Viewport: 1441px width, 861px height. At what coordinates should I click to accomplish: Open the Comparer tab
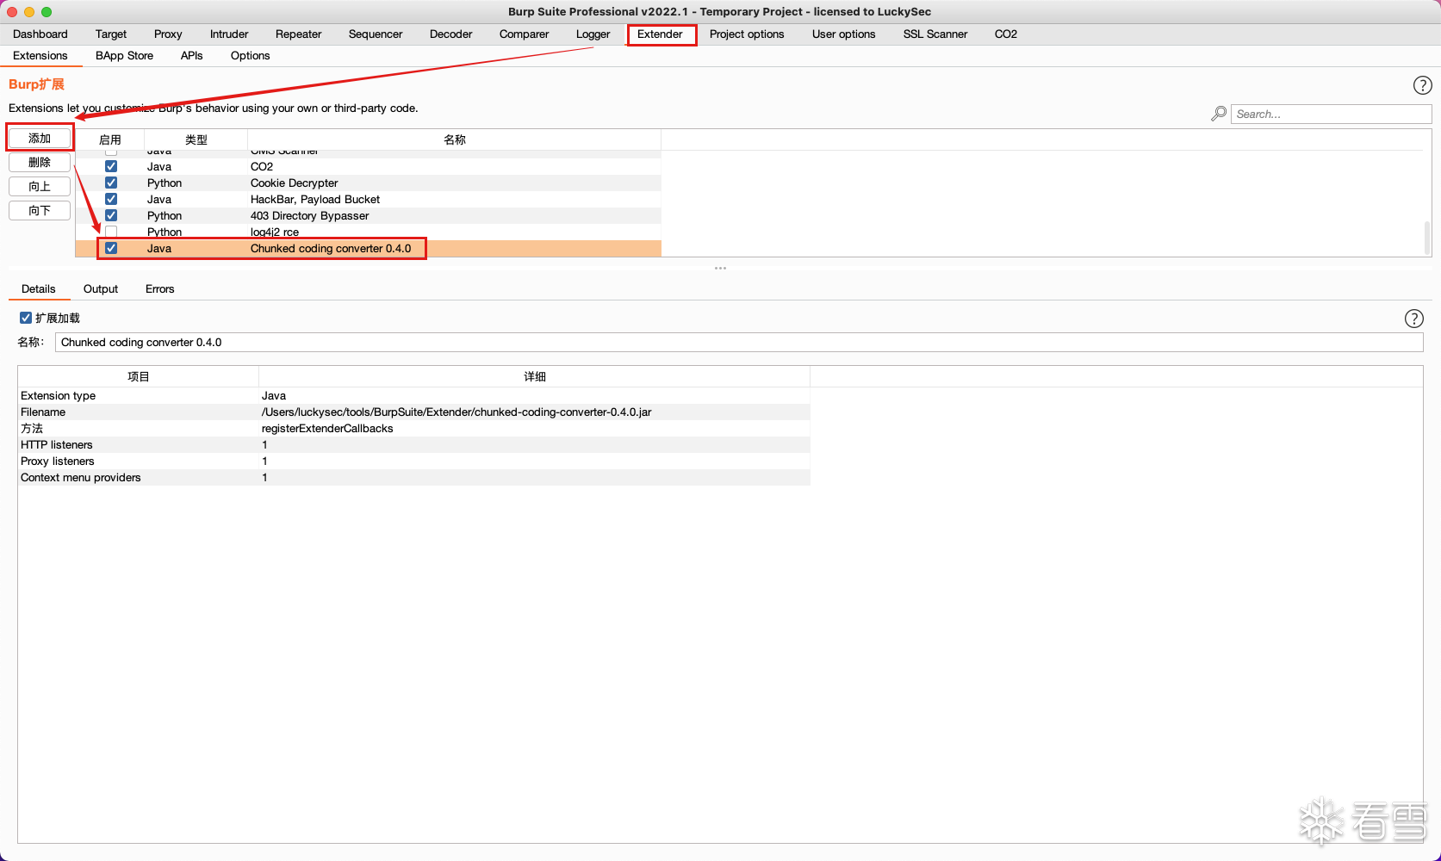tap(525, 34)
